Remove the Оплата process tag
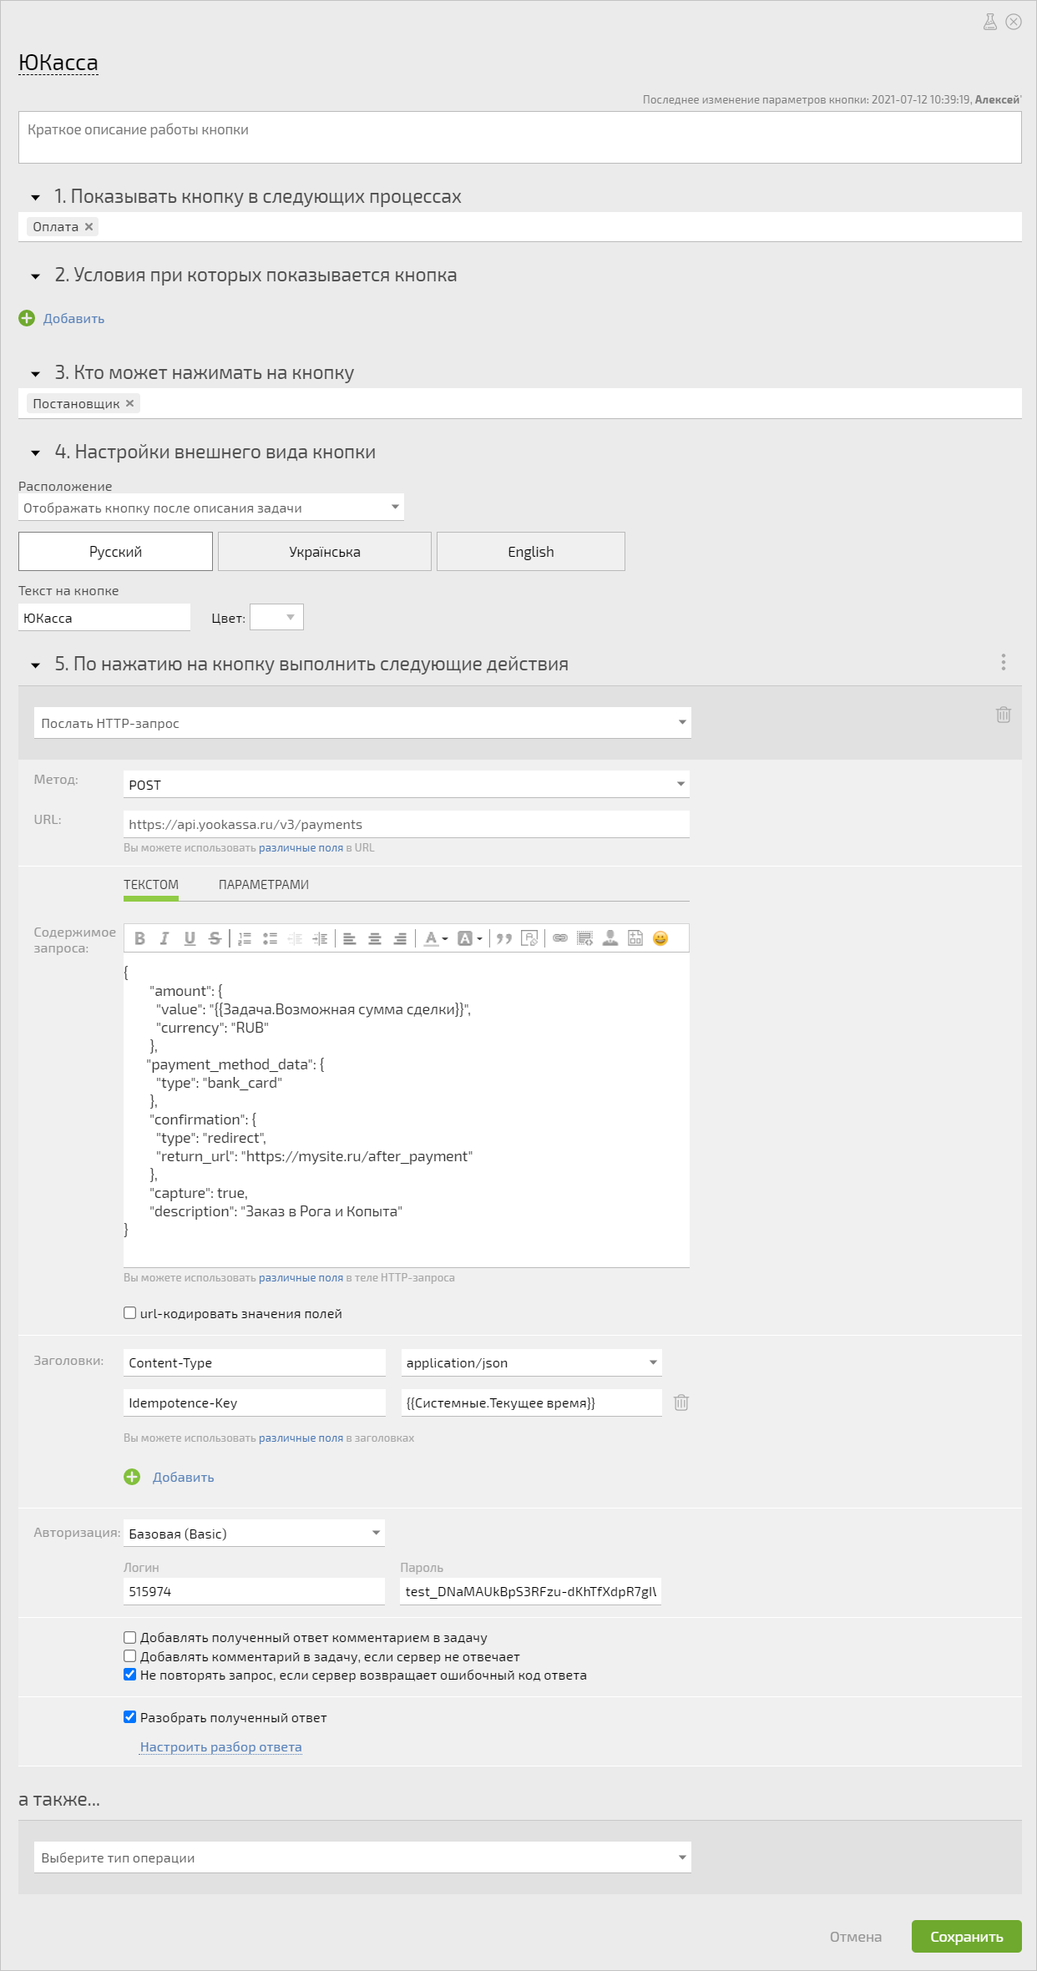Viewport: 1037px width, 1971px height. [89, 226]
